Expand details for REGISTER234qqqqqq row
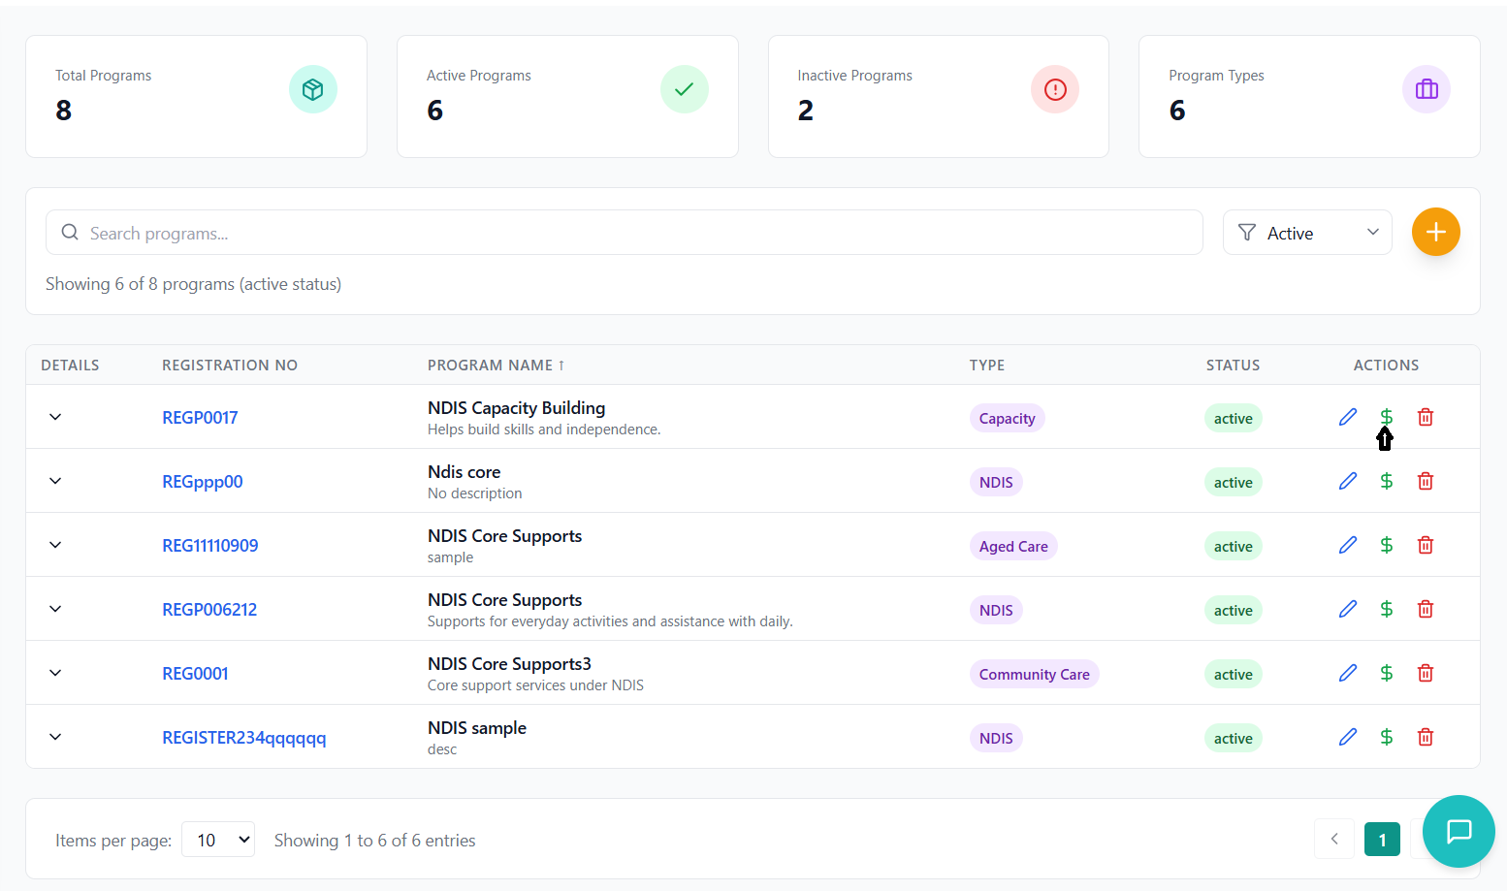This screenshot has height=891, width=1507. tap(55, 737)
